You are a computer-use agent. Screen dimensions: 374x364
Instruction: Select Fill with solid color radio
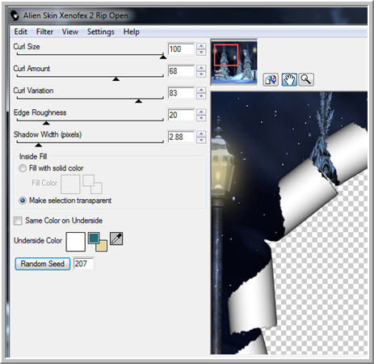point(23,168)
